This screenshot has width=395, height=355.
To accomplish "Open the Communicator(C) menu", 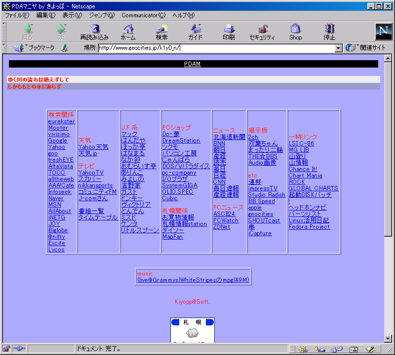I will [143, 15].
